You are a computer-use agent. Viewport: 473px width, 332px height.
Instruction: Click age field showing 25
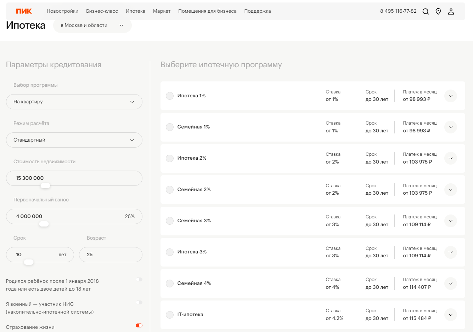[111, 254]
